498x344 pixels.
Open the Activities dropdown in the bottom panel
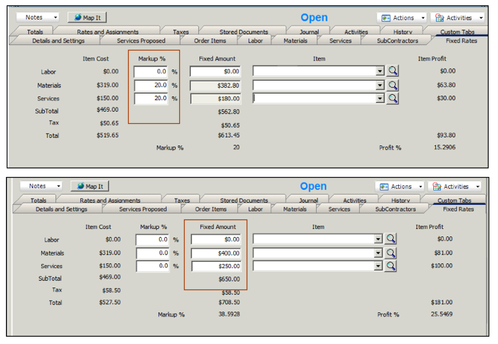tap(456, 186)
